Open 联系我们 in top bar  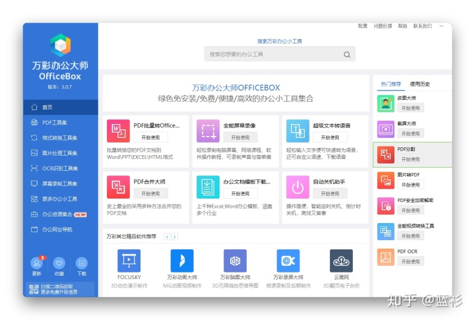[x=422, y=26]
